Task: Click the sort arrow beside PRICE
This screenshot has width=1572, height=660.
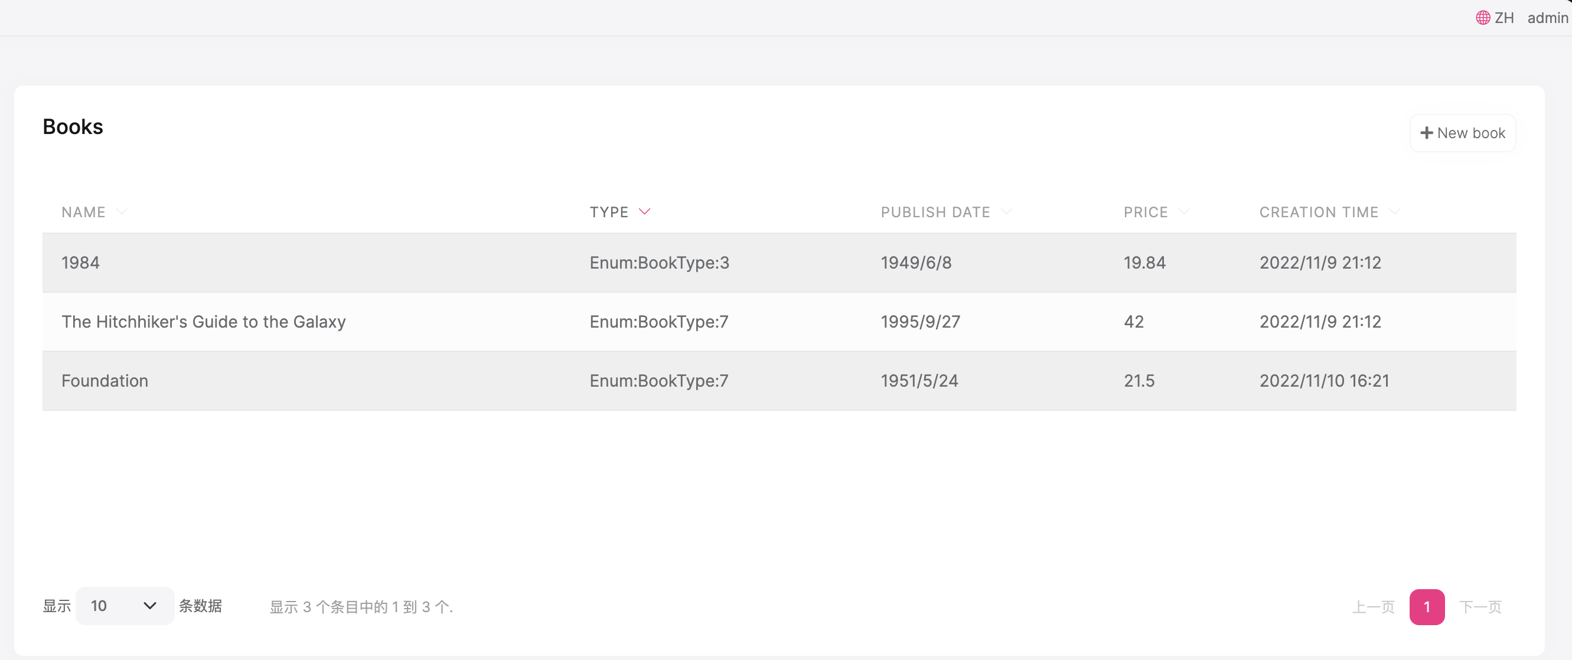Action: (x=1184, y=212)
